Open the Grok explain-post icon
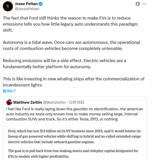 [137, 4]
